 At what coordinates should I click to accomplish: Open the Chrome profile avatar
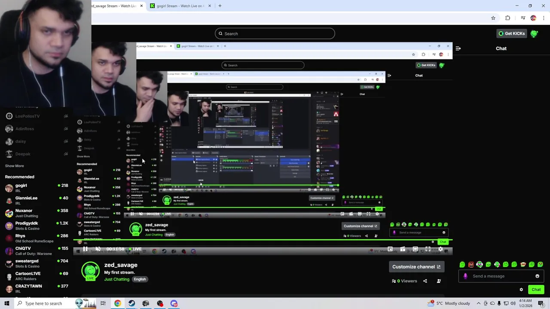coord(533,18)
